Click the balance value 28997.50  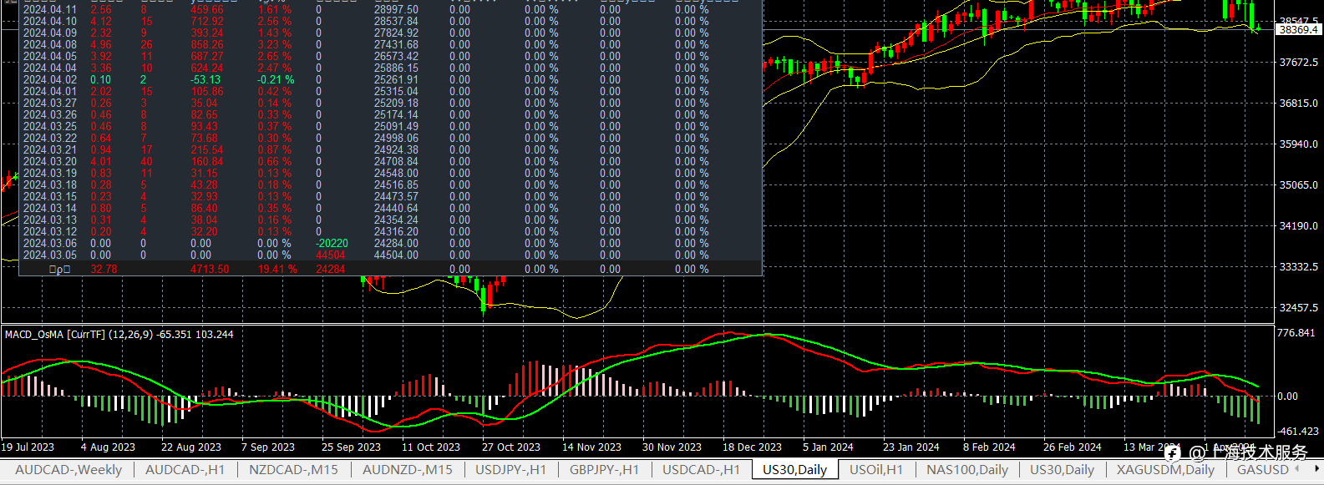pos(396,10)
